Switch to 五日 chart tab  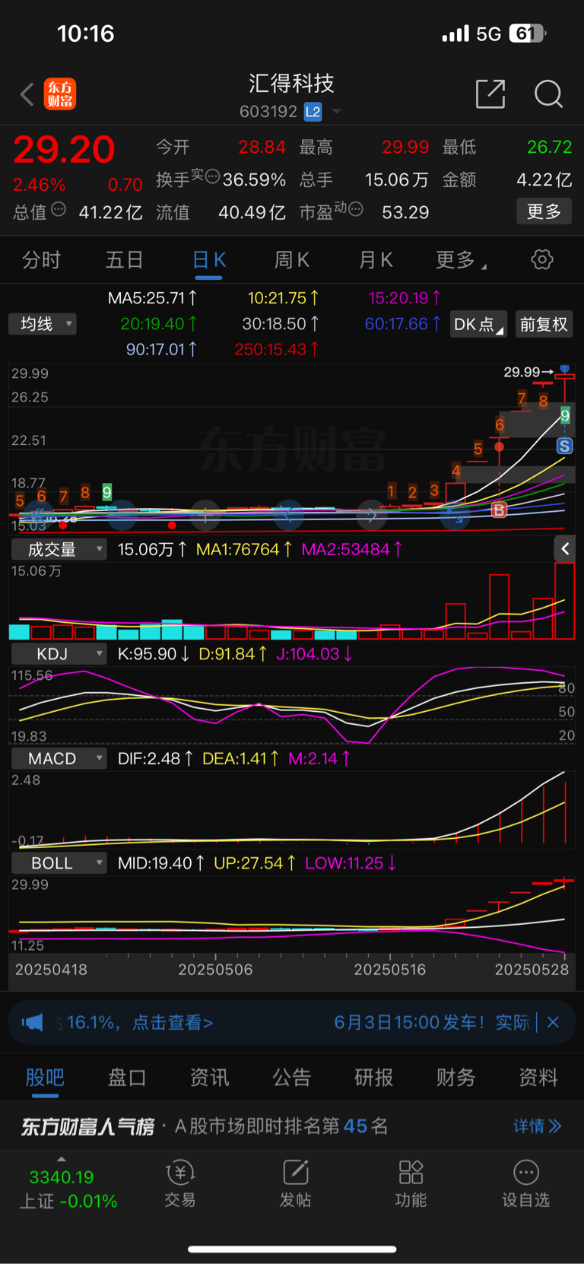point(124,260)
